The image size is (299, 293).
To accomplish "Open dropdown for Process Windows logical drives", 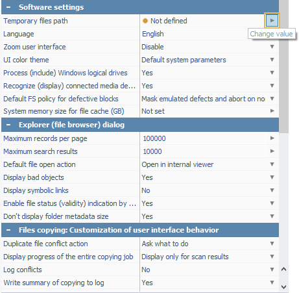I will (x=272, y=73).
